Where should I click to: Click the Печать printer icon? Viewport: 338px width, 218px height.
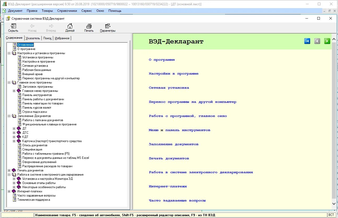point(89,26)
